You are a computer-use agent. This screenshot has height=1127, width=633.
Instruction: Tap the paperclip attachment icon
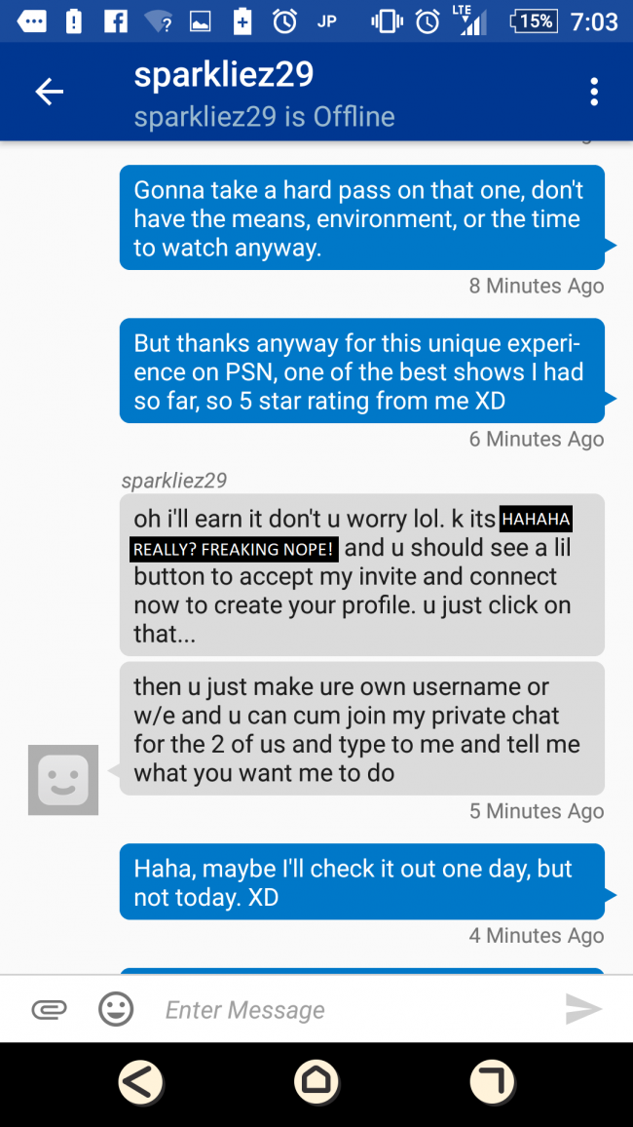tap(50, 1010)
